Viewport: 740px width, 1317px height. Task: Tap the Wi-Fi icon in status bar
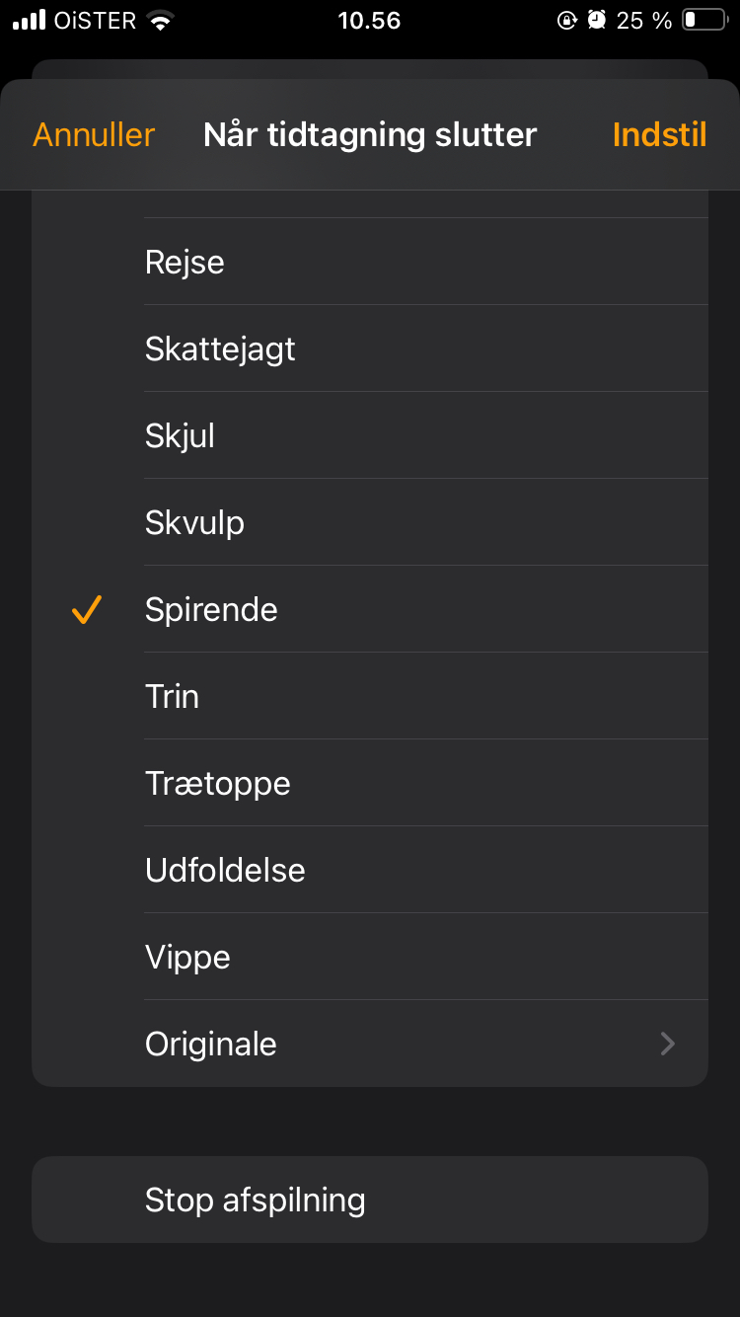pos(159,20)
